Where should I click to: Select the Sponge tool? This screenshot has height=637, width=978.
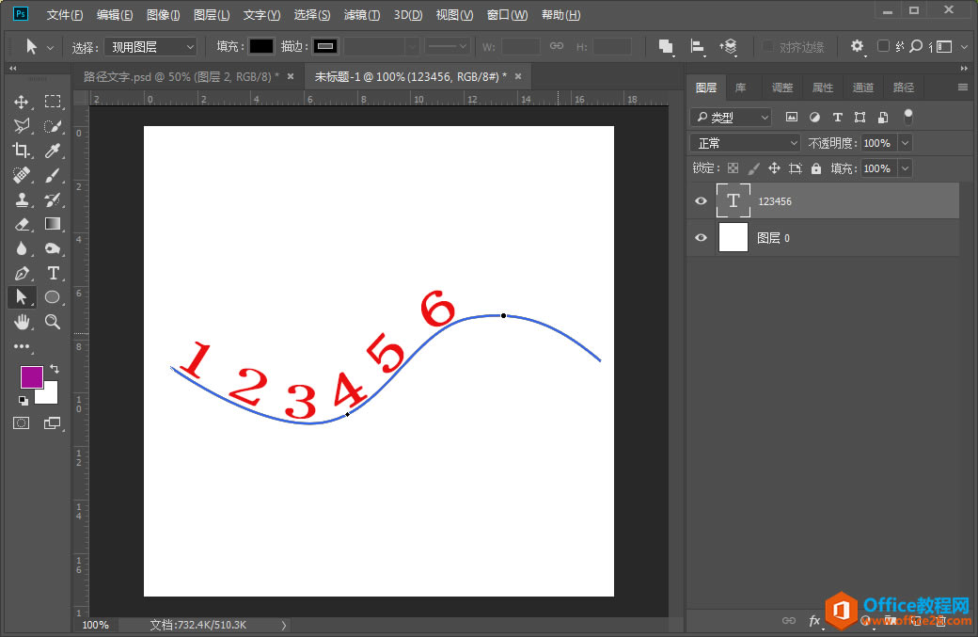tap(53, 248)
